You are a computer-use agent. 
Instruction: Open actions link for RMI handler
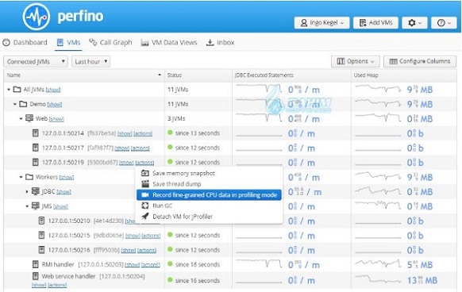pyautogui.click(x=151, y=265)
